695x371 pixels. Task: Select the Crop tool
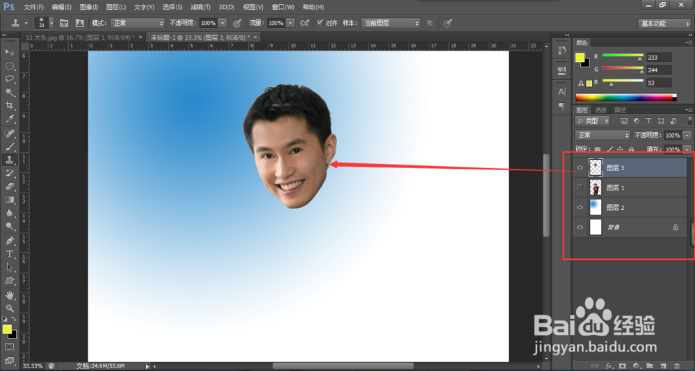click(x=9, y=106)
